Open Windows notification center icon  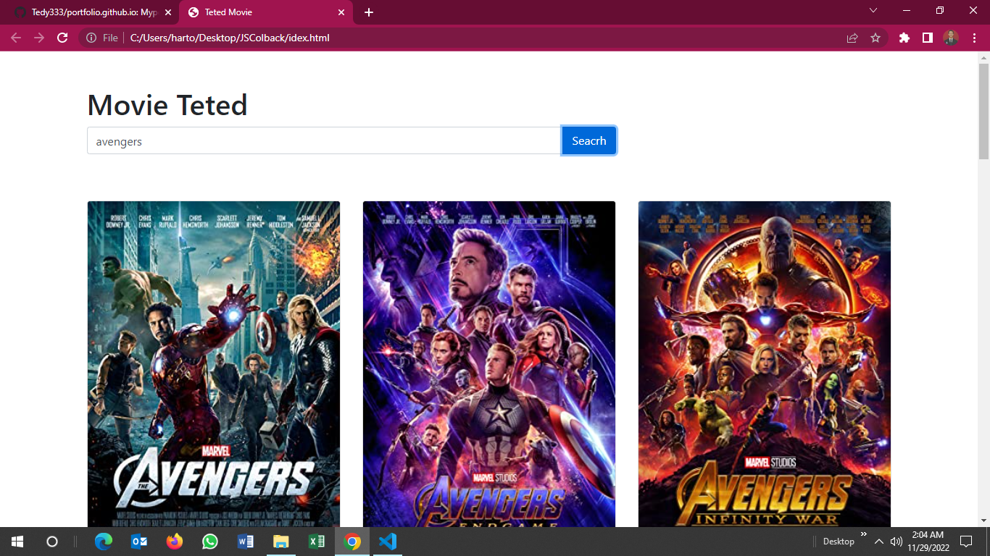tap(966, 542)
